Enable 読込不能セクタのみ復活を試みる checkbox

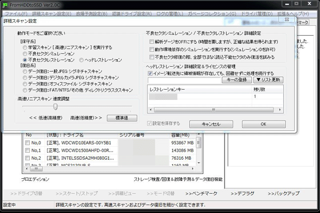[151, 57]
